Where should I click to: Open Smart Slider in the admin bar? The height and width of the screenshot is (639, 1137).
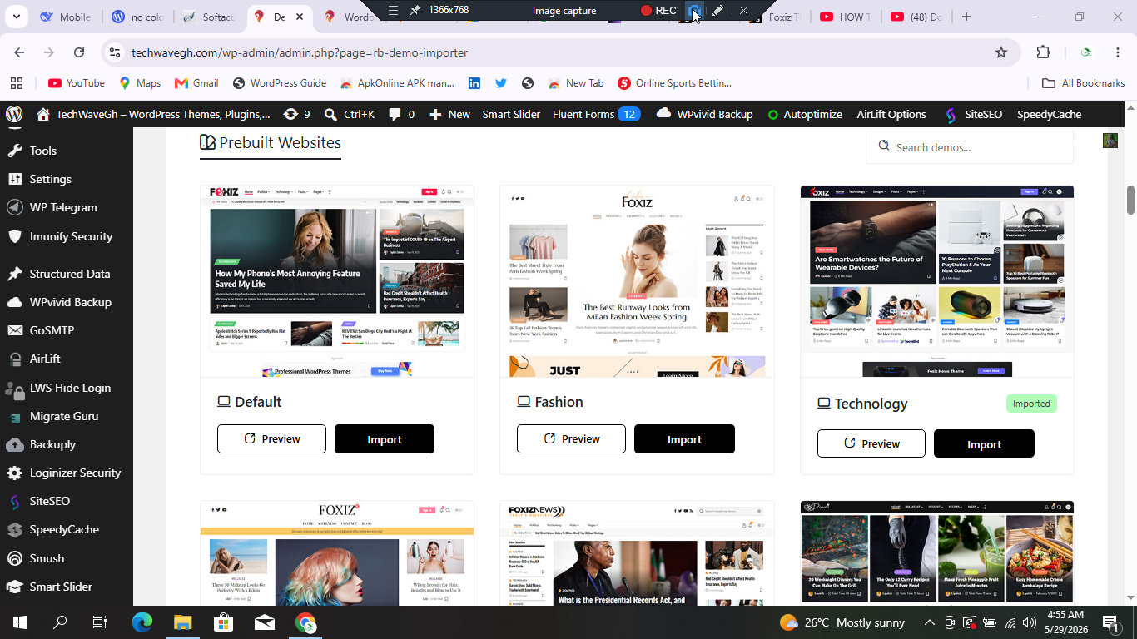(511, 114)
